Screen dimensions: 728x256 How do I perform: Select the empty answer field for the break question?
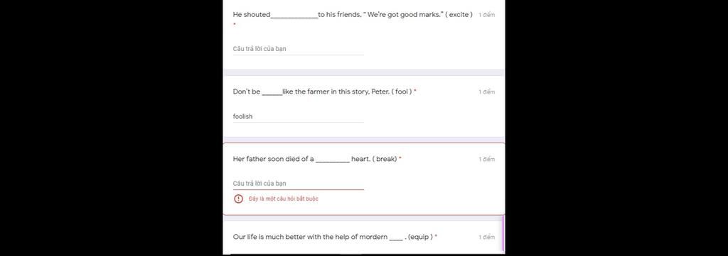pyautogui.click(x=298, y=184)
